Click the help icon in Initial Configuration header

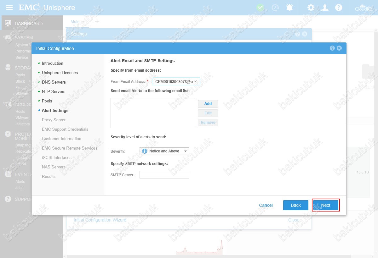coord(332,48)
